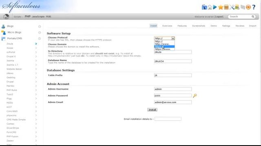Click the Blogs category person icon
The width and height of the screenshot is (261, 146).
click(3, 26)
